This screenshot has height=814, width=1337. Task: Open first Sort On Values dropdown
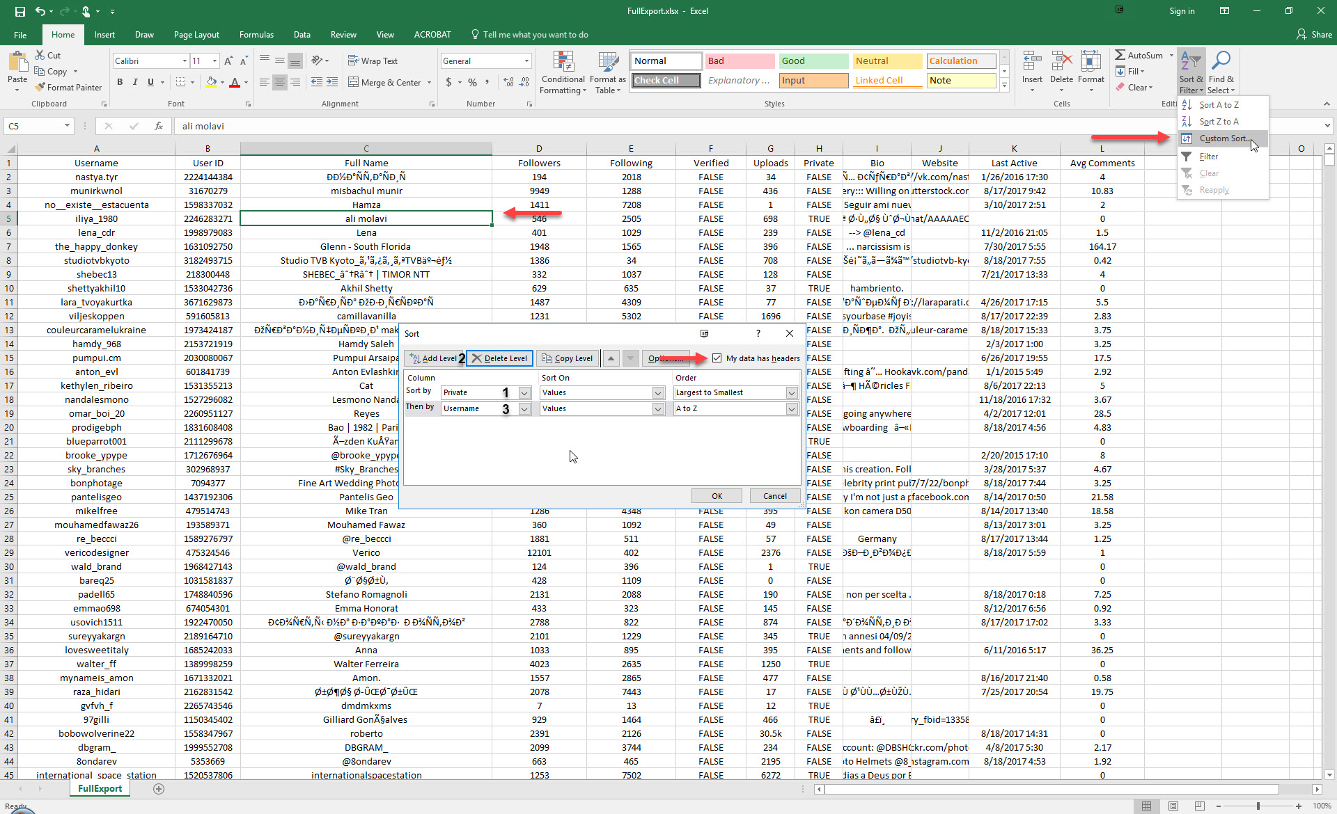(658, 393)
